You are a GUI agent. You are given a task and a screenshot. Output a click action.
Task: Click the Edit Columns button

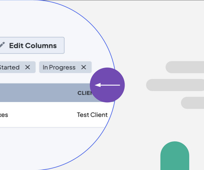[x=32, y=45]
